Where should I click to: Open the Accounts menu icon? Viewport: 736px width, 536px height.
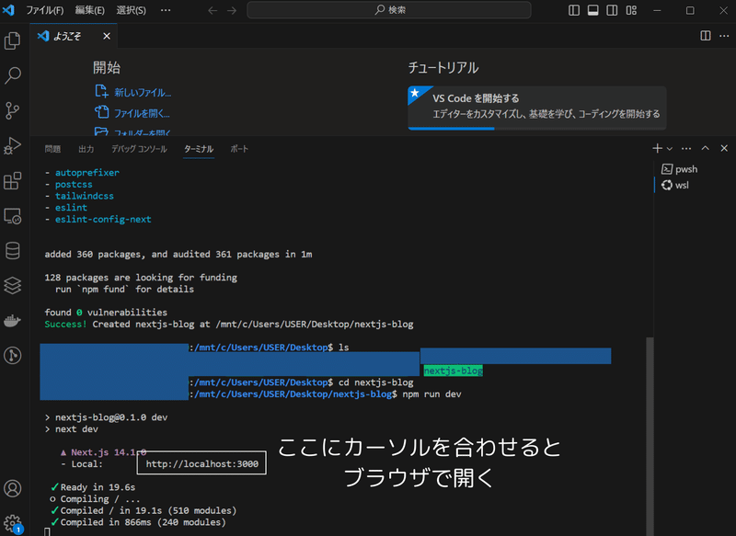click(13, 488)
